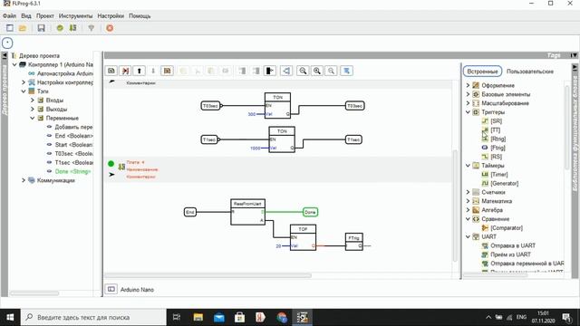Viewport: 580px width, 326px height.
Task: Collapse the Тэги tree node
Action: coord(24,91)
